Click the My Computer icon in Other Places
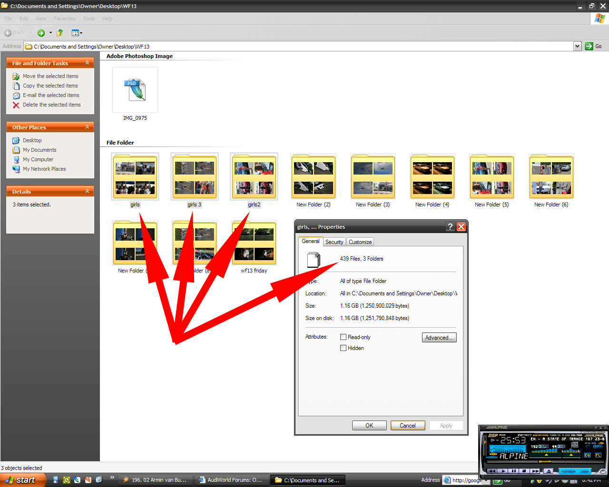This screenshot has width=609, height=487. tap(16, 160)
